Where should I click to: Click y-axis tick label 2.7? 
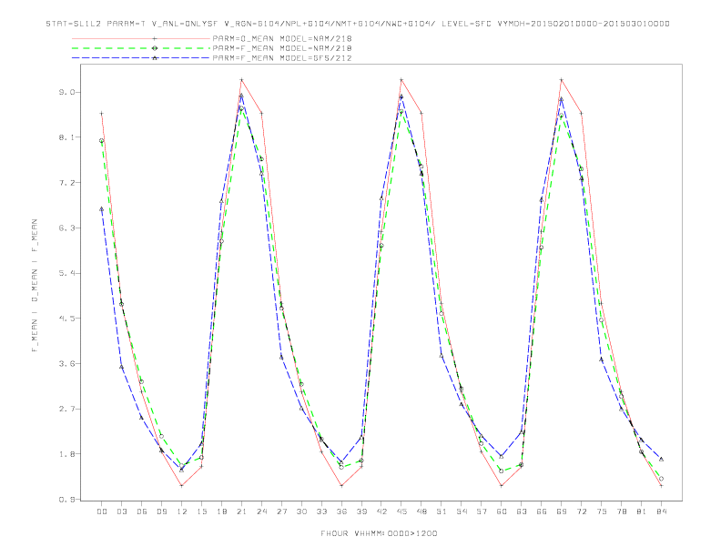pos(66,409)
